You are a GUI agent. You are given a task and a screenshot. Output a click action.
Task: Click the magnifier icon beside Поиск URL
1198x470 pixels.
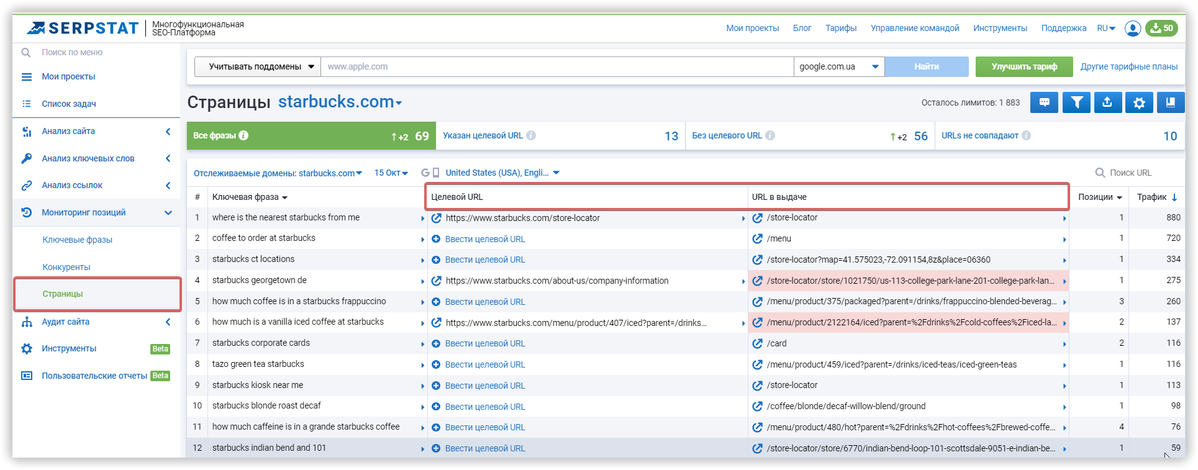pos(1100,173)
